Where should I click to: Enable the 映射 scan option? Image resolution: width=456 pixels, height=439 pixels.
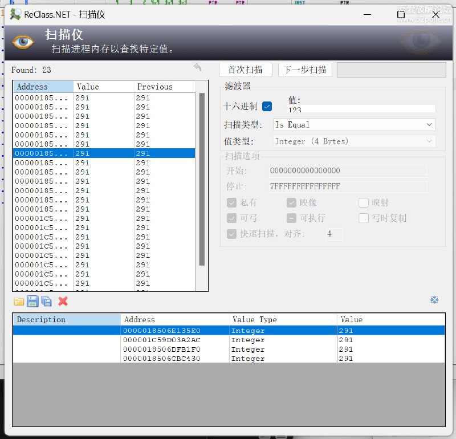(x=364, y=202)
